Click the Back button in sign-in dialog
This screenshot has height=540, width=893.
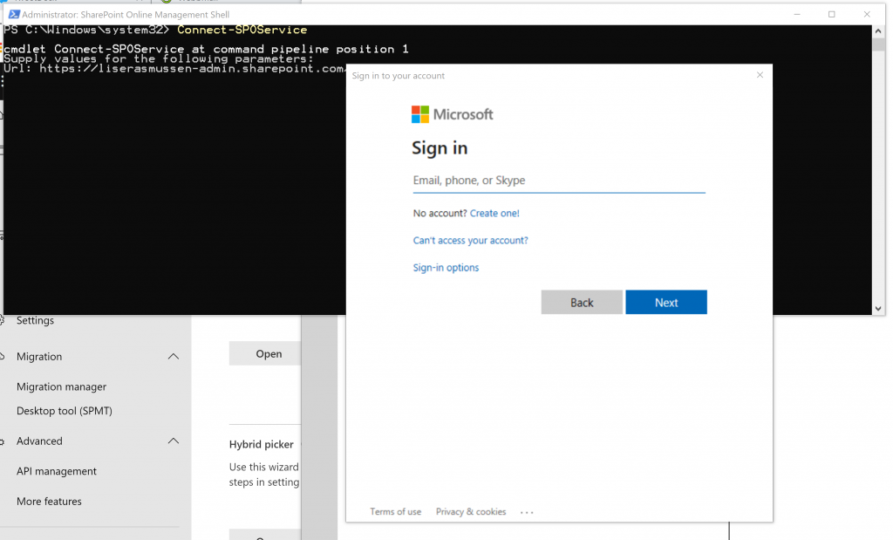[582, 303]
